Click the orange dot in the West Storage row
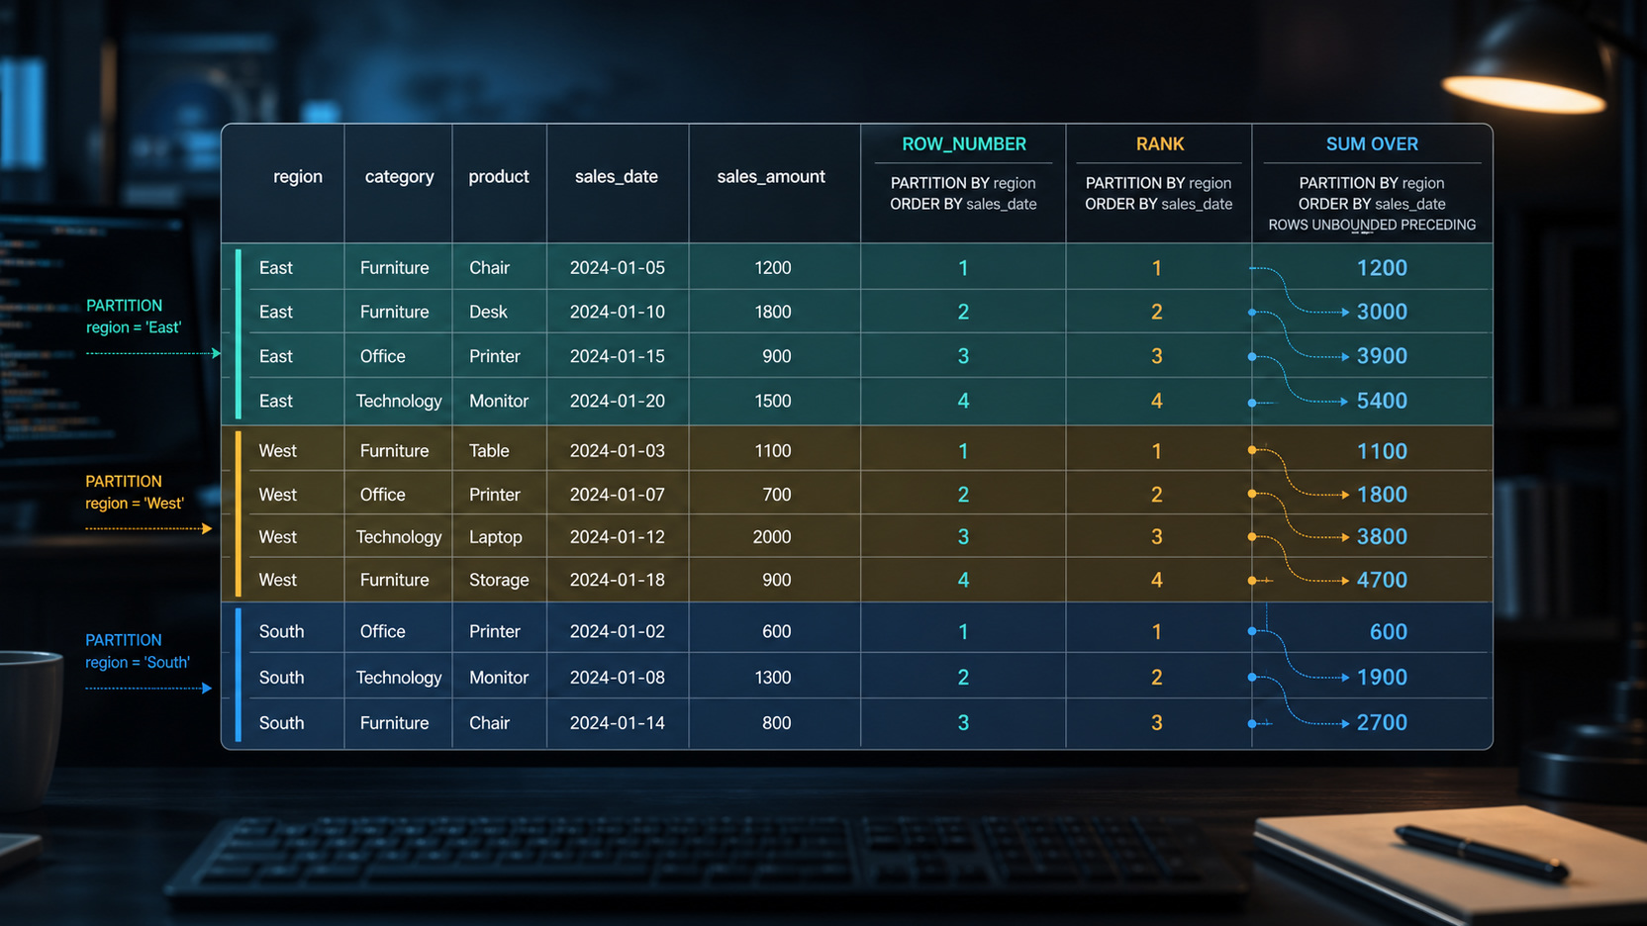 tap(1252, 581)
